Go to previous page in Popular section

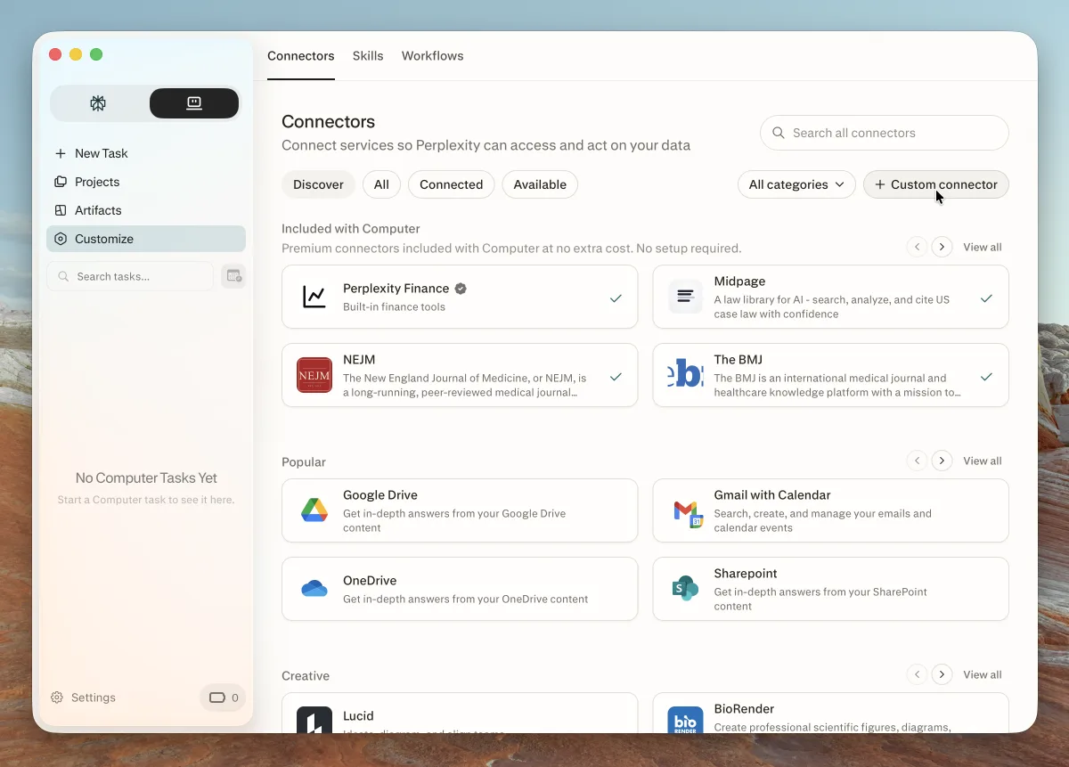[x=917, y=461]
